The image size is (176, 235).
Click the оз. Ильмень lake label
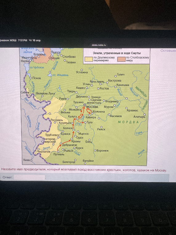(61, 75)
